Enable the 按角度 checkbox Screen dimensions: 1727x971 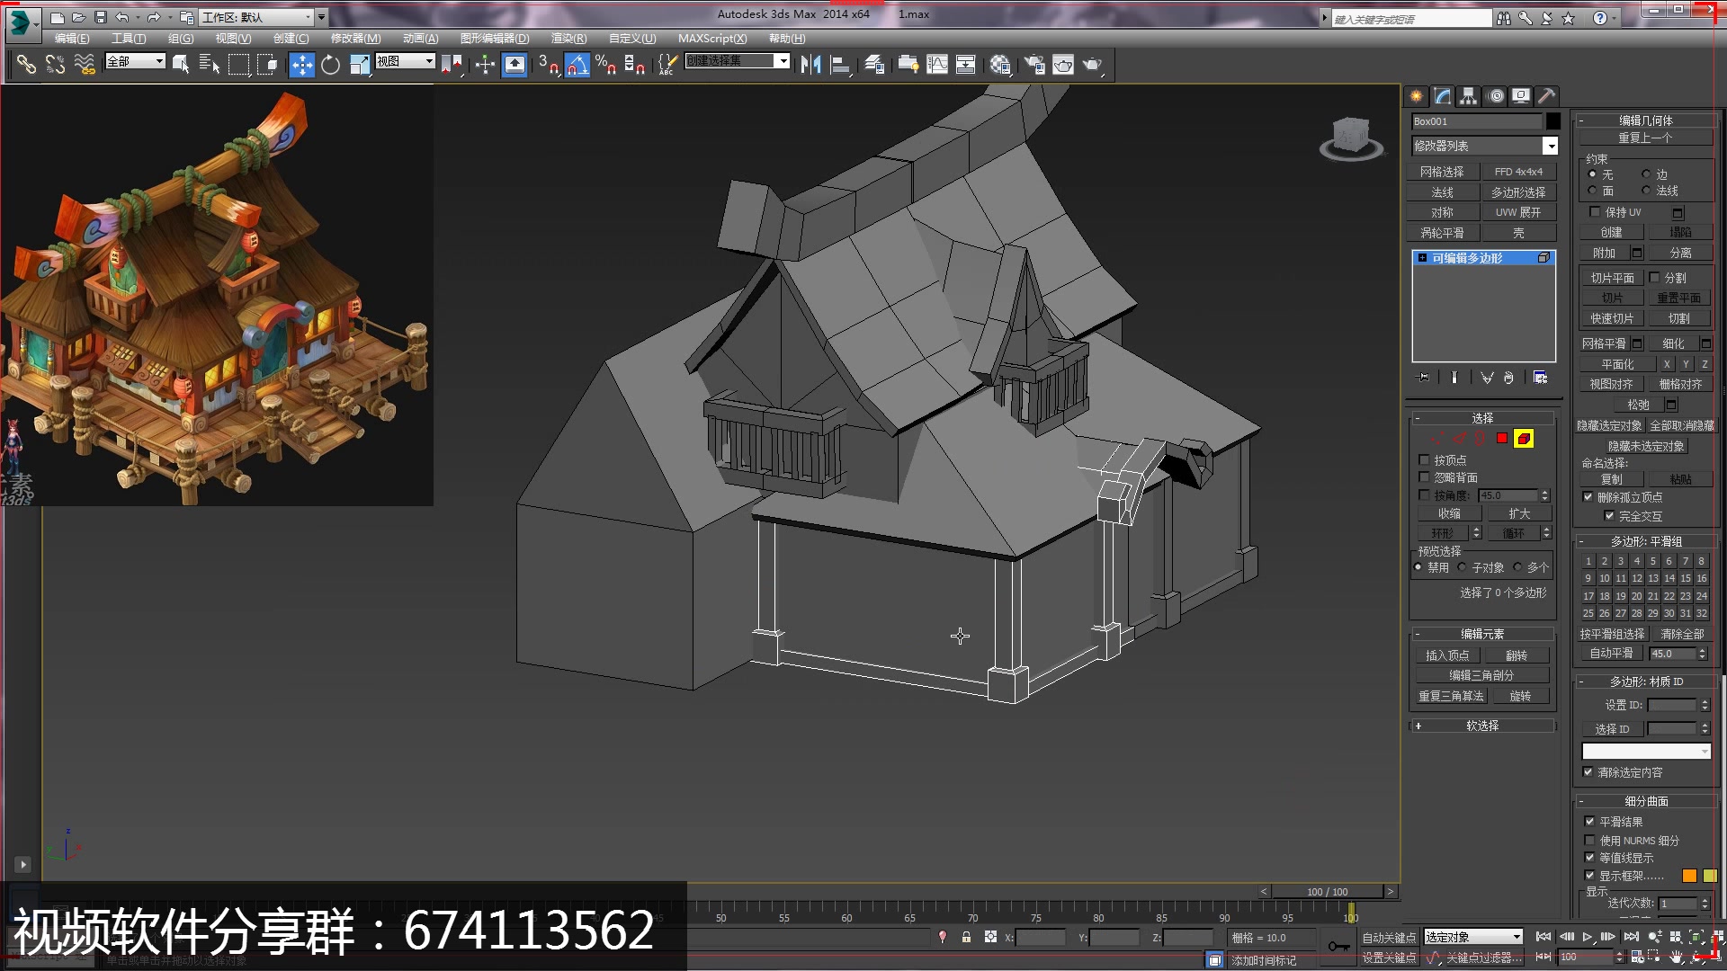pyautogui.click(x=1424, y=495)
